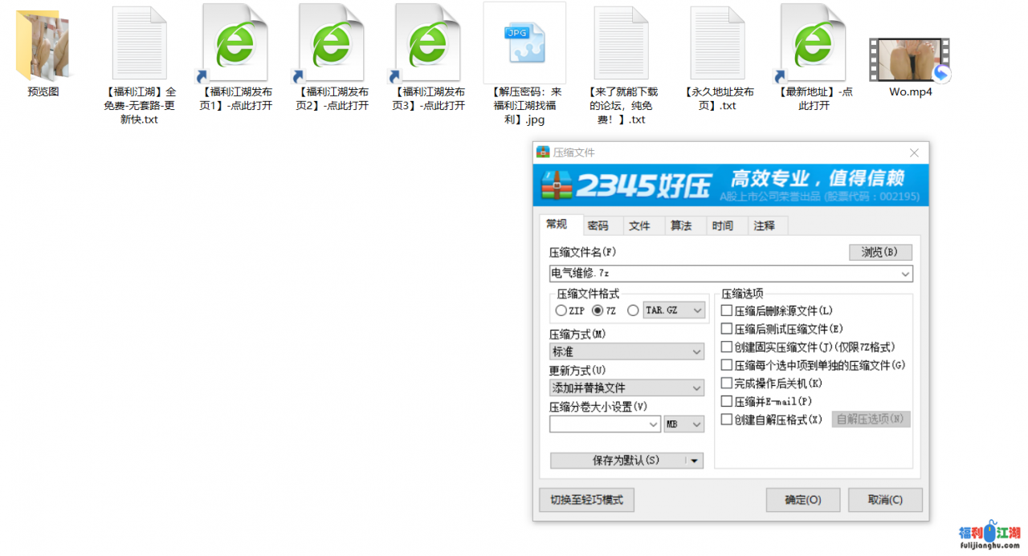
Task: Click the 压缩文件名 input field
Action: [x=723, y=274]
